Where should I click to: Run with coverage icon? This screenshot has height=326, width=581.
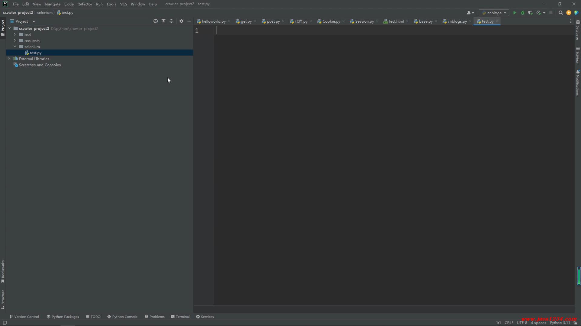pos(530,13)
